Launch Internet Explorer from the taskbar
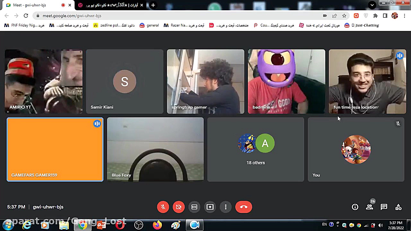Viewport: 411px width, 231px height. click(x=27, y=225)
